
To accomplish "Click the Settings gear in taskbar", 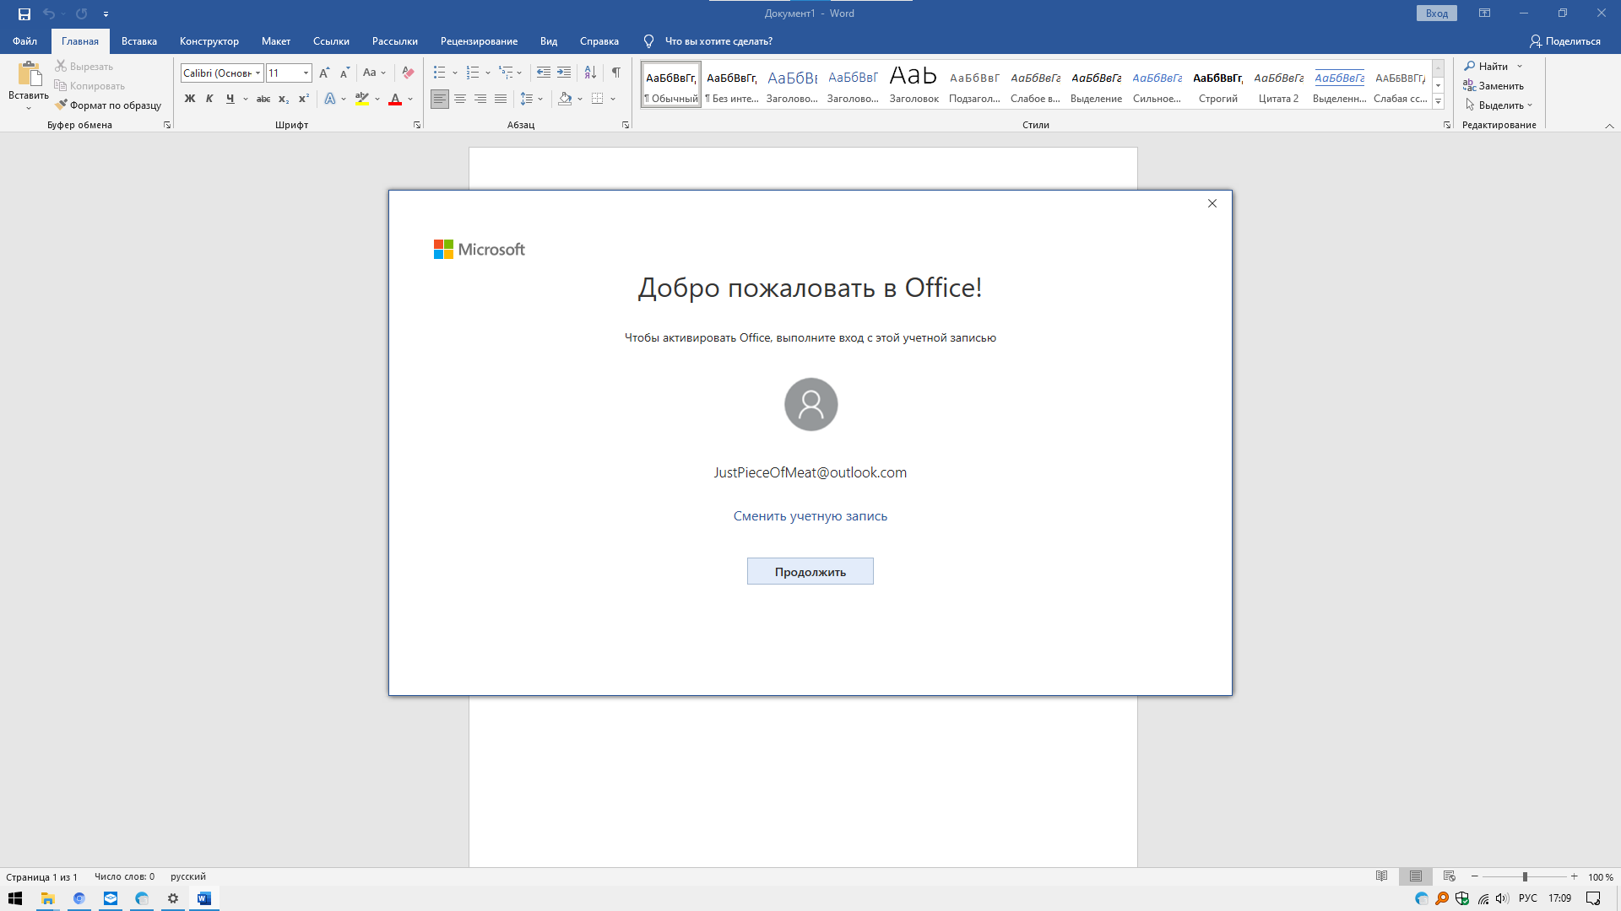I will click(173, 898).
